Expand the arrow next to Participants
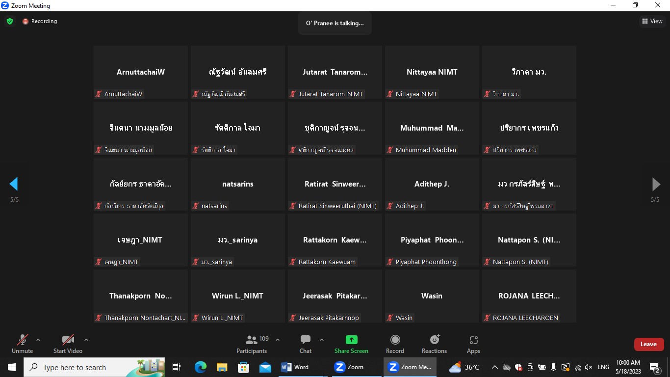The height and width of the screenshot is (377, 670). 278,339
